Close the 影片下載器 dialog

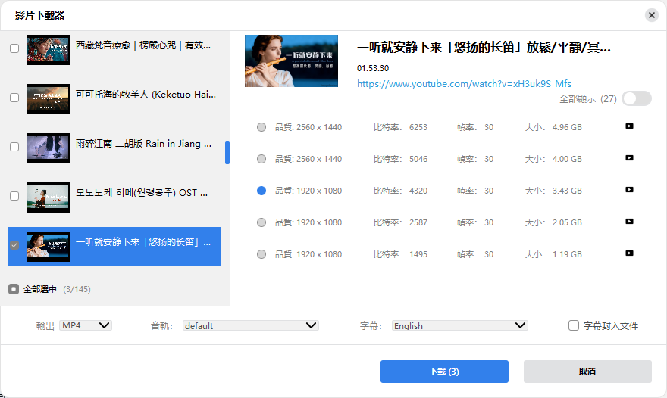pos(651,15)
